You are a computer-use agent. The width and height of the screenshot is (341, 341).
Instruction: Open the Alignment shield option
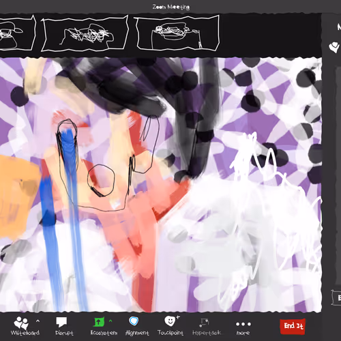tap(137, 327)
